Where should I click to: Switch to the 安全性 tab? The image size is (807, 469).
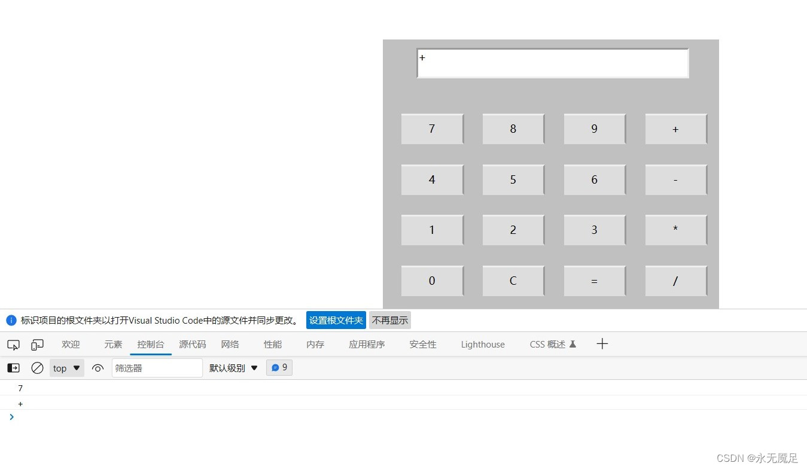tap(423, 345)
